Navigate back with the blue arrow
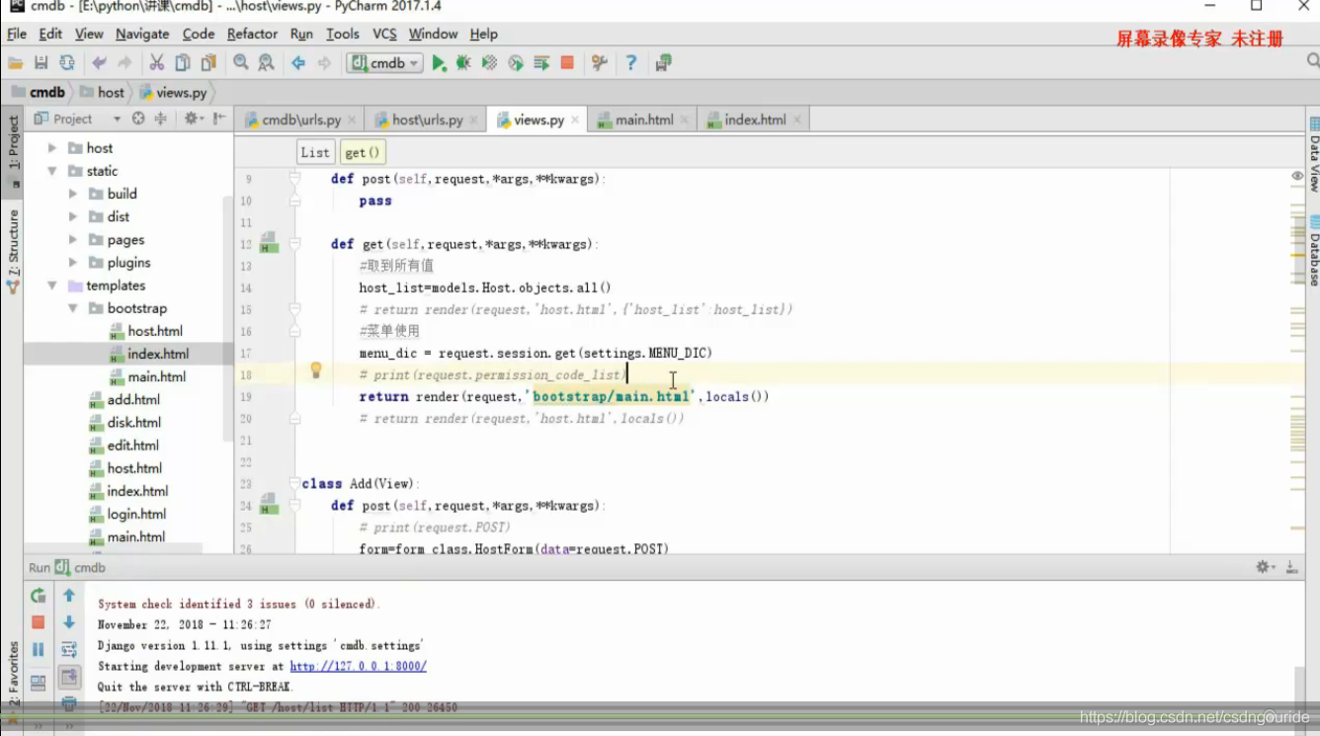 point(298,63)
